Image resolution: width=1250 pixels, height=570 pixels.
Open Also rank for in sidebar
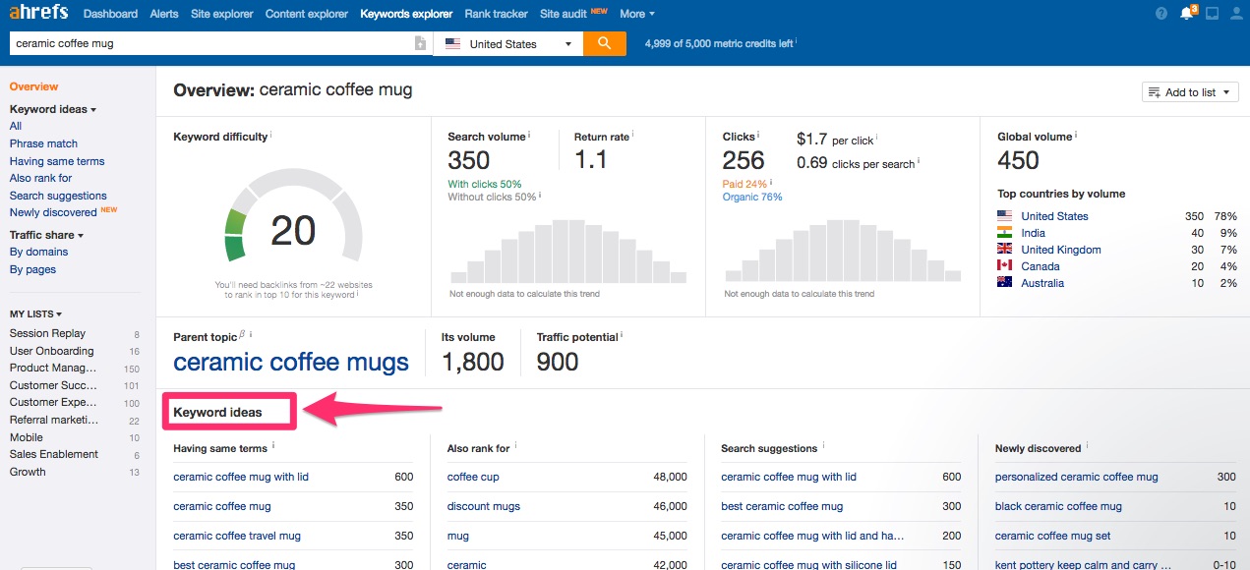tap(40, 178)
